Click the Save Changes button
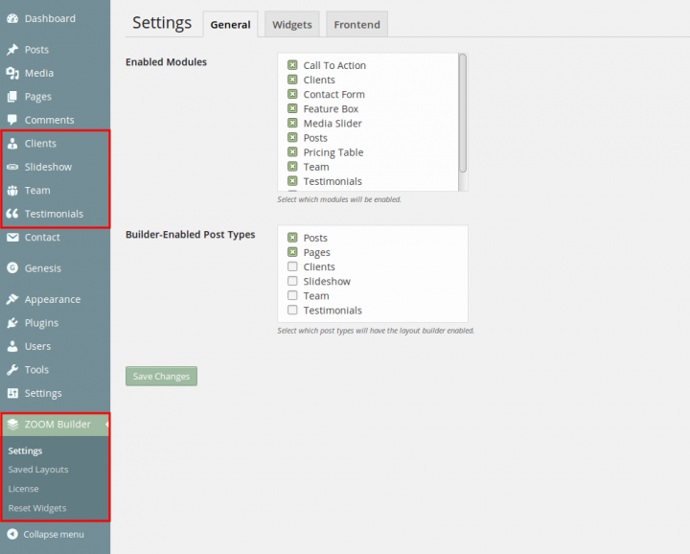 coord(162,377)
